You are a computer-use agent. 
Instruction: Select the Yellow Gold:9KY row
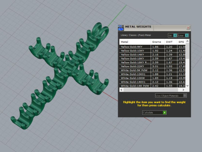pos(152,47)
